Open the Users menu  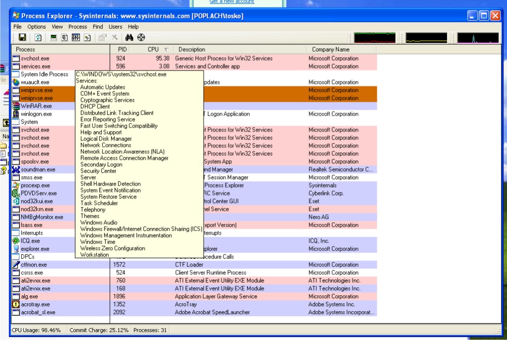(x=115, y=27)
